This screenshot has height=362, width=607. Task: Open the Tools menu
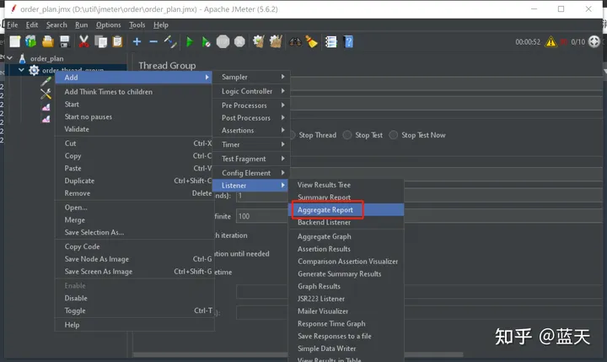pyautogui.click(x=137, y=24)
